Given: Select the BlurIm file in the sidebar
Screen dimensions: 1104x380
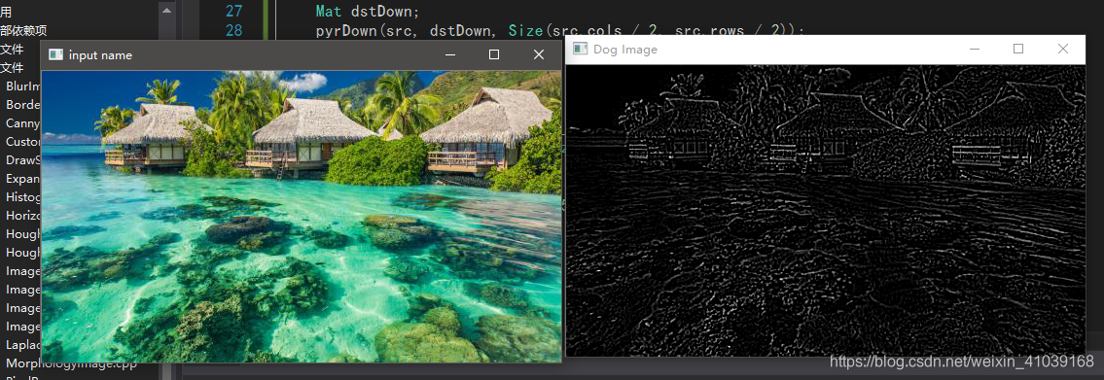Looking at the screenshot, I should 23,86.
